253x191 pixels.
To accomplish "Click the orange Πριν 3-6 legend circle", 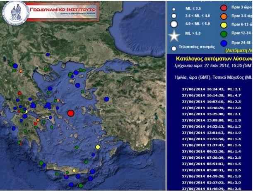I will 224,17.
